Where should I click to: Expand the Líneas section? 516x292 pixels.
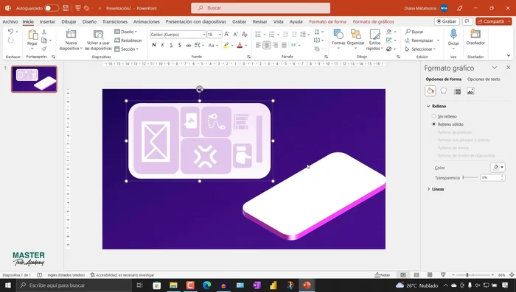click(x=428, y=189)
